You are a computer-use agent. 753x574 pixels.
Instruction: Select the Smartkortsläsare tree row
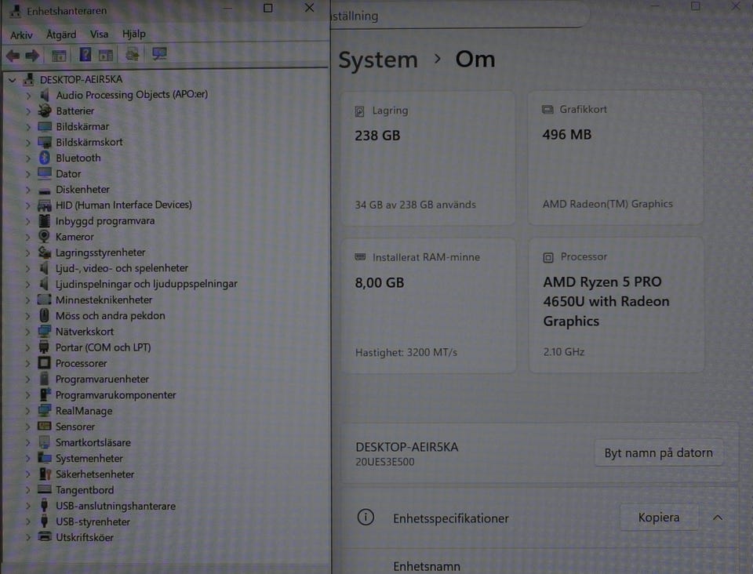tap(93, 442)
